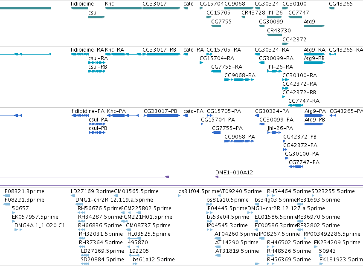The width and height of the screenshot is (363, 266).
Task: Select the fidipidine gene feature label
Action: click(82, 4)
